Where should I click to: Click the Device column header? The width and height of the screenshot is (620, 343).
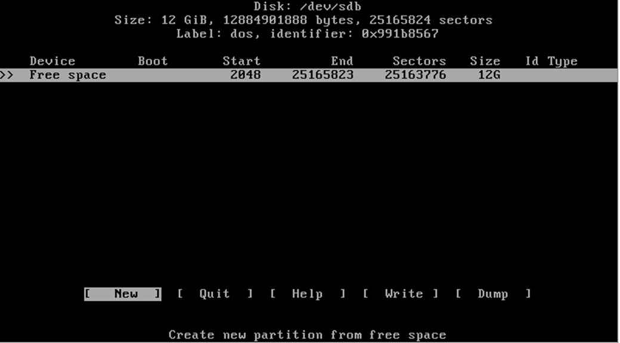coord(53,61)
